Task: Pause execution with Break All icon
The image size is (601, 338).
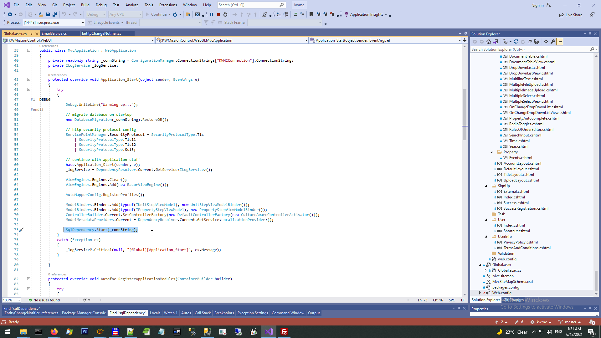Action: (x=212, y=14)
